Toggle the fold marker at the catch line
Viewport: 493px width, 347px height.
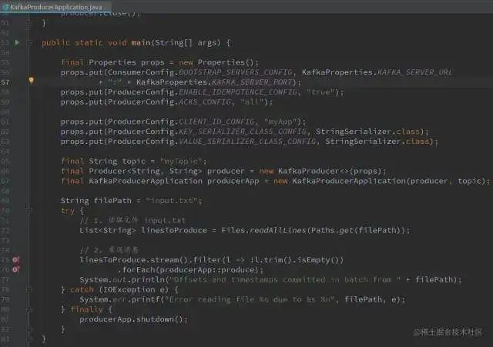click(x=29, y=289)
